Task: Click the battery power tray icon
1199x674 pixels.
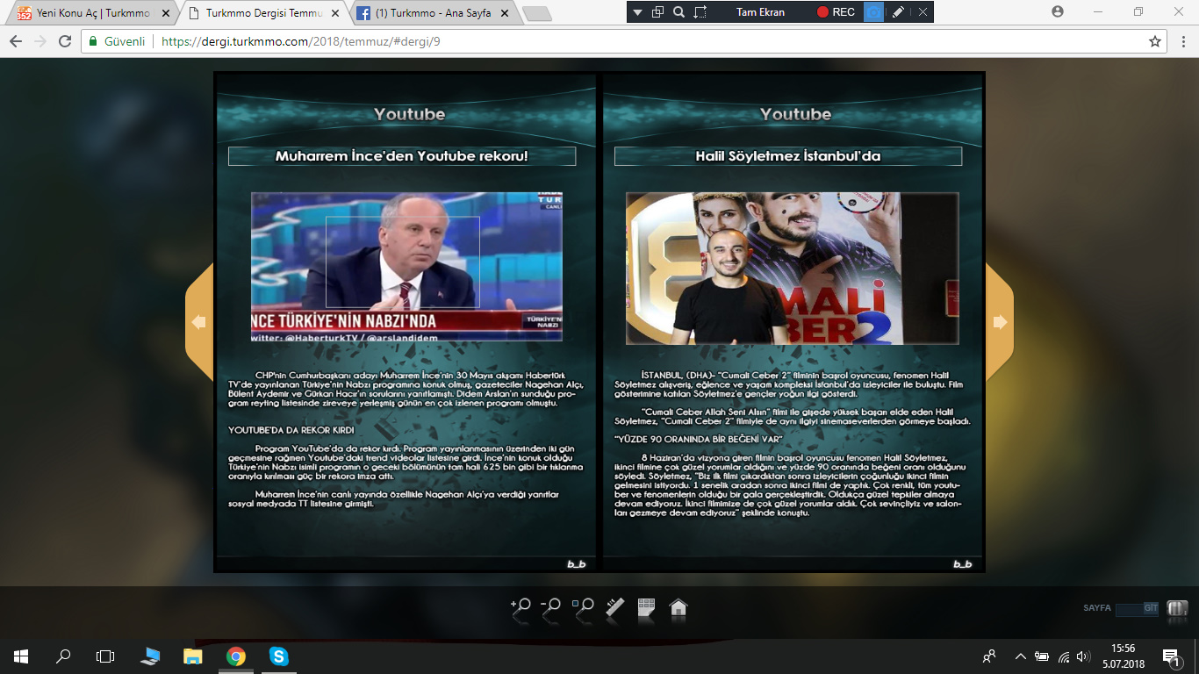Action: 1042,656
